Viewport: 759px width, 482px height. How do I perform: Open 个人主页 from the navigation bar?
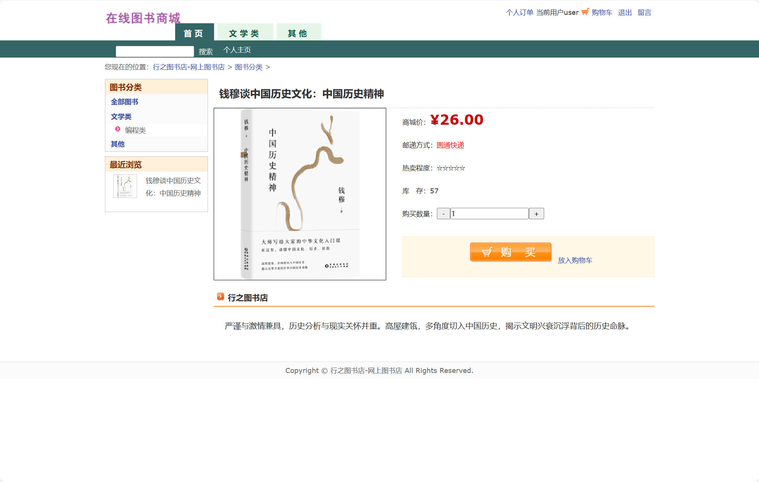coord(237,50)
